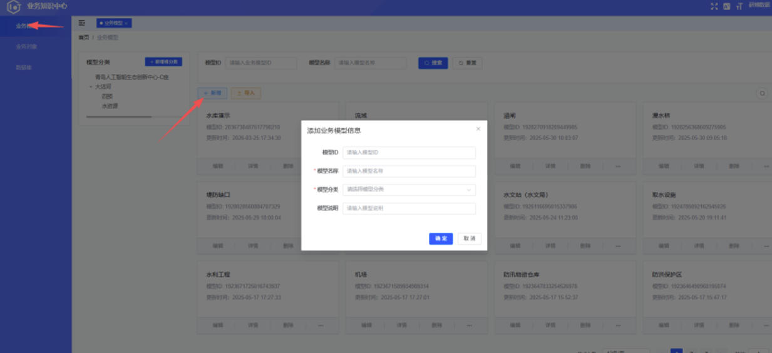This screenshot has height=353, width=772.
Task: Click 详情 on the 堤防缺口 card
Action: (x=253, y=246)
